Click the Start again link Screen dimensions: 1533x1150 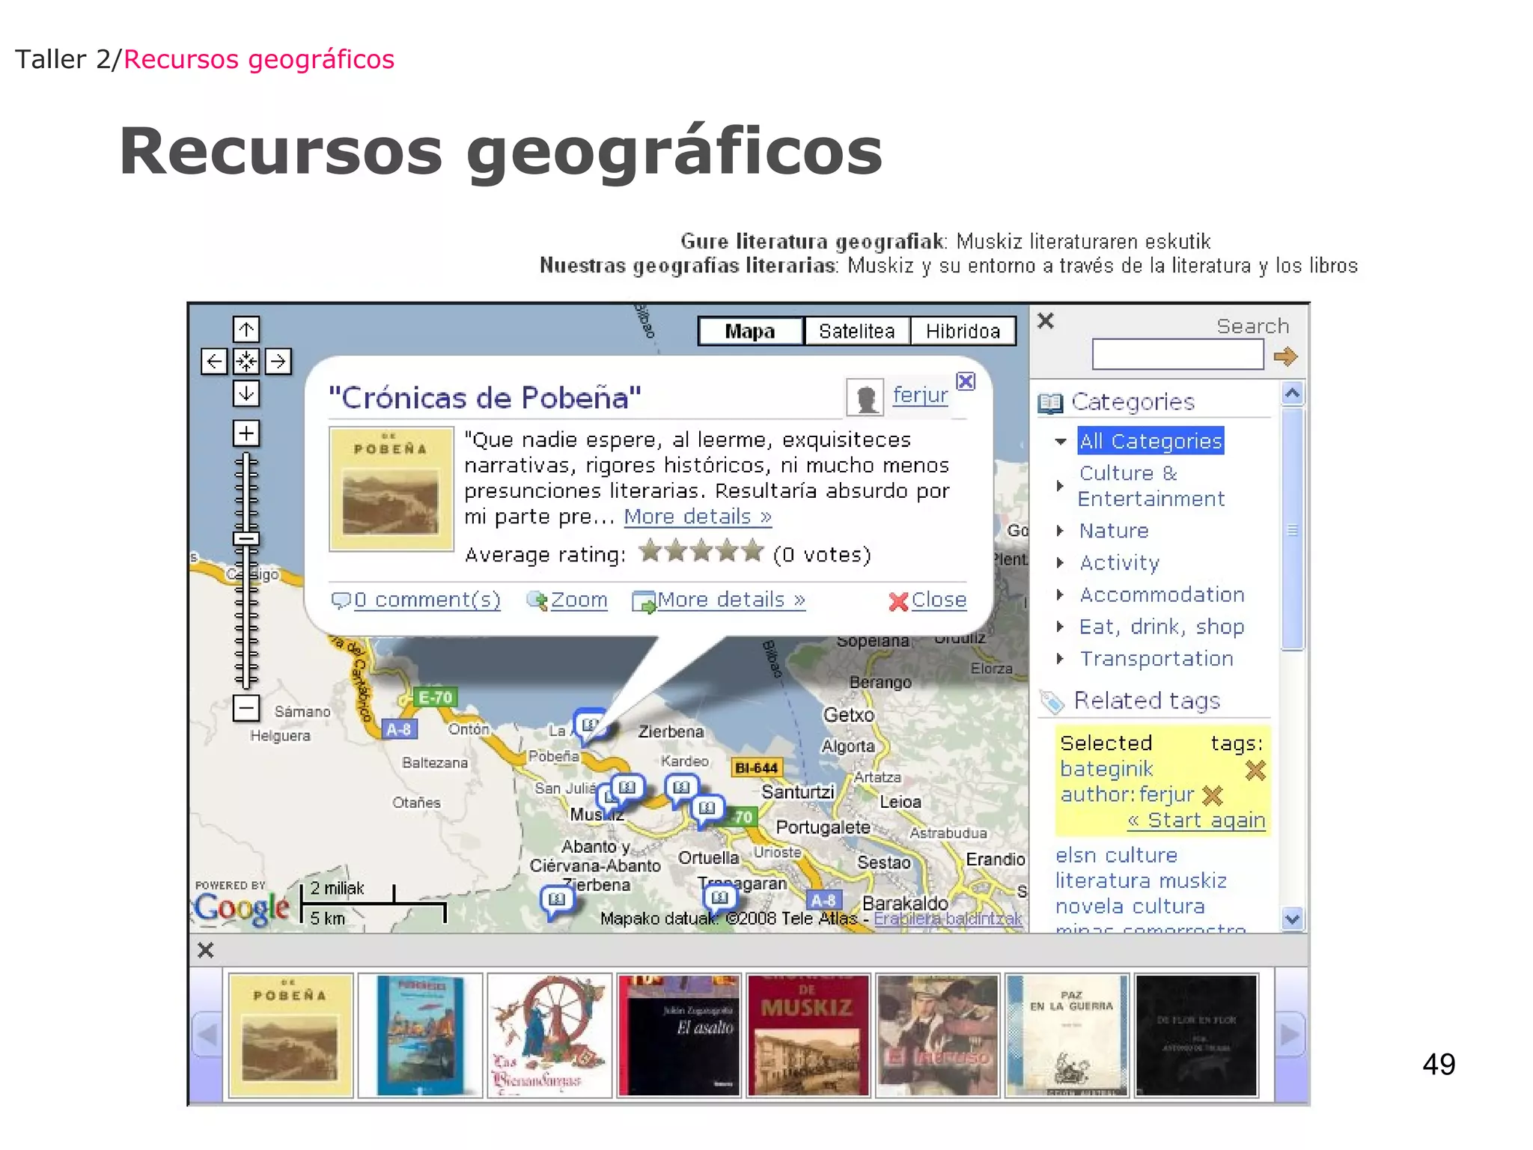coord(1196,821)
